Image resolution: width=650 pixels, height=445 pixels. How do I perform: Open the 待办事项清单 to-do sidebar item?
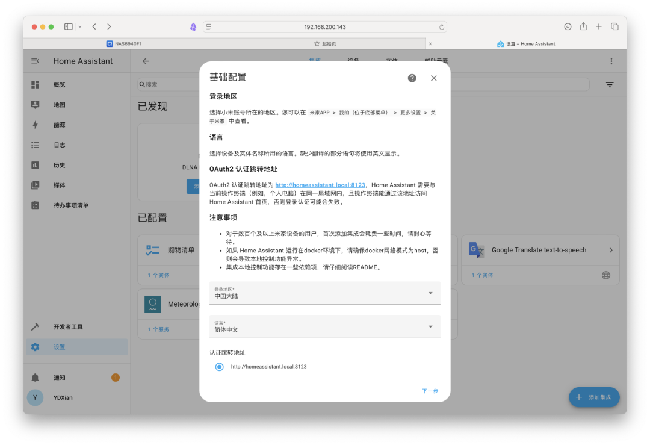pos(70,205)
